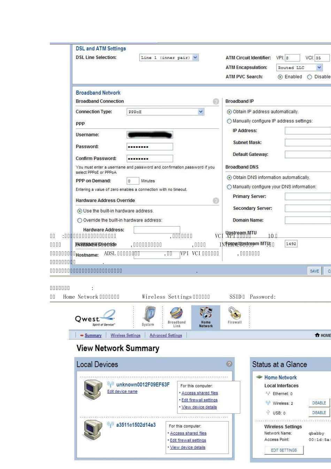Open Access shared files for unknown0012F09EF63F

click(x=200, y=393)
